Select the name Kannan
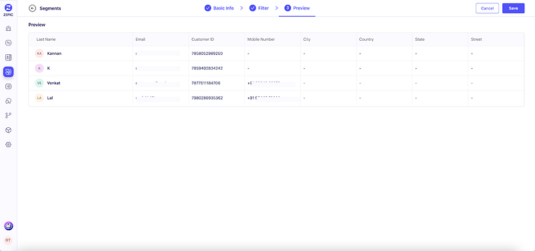The image size is (535, 251). [54, 54]
